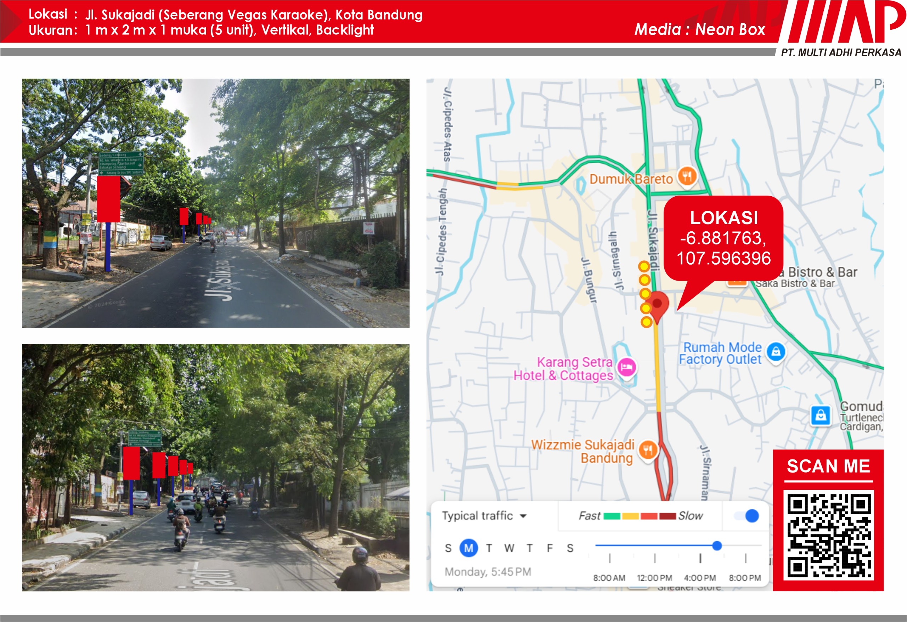
Task: Click the time slider handle
Action: tap(716, 545)
